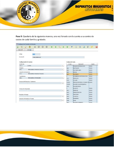
Task: Click the Cuenta column header
Action: coord(93,64)
